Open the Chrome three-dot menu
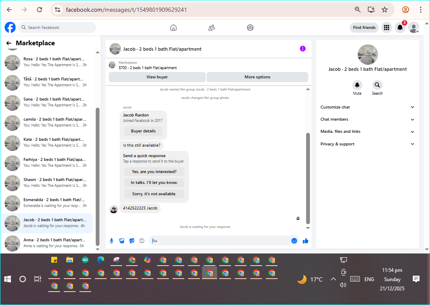 (x=421, y=10)
